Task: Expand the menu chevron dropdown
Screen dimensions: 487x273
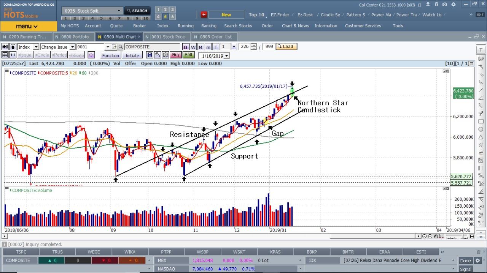Action: (36, 27)
